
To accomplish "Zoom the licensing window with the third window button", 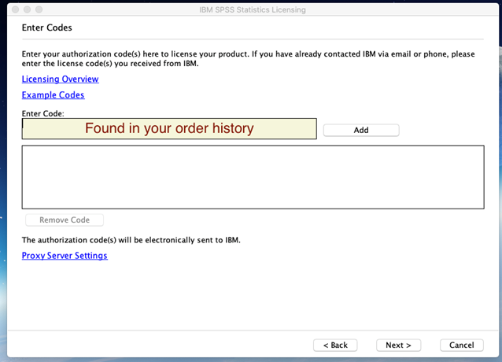I will [39, 9].
